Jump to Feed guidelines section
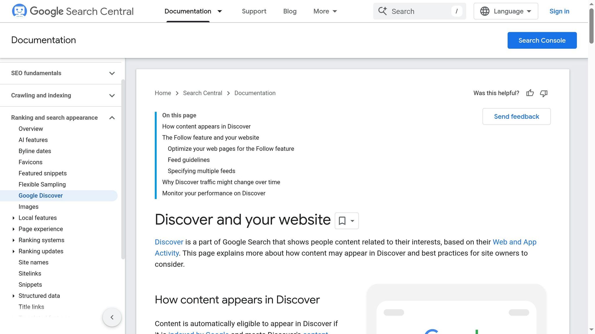 (x=189, y=160)
